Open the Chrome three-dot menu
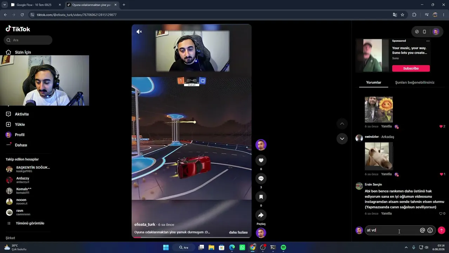 [444, 15]
